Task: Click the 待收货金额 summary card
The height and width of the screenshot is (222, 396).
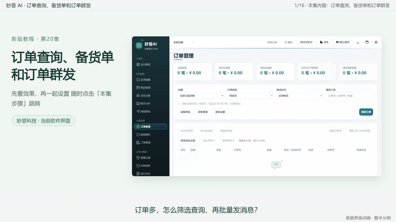Action: [x=275, y=72]
